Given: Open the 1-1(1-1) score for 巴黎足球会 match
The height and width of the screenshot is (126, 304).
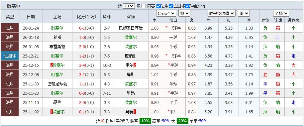Looking at the screenshot, I should (x=86, y=84).
